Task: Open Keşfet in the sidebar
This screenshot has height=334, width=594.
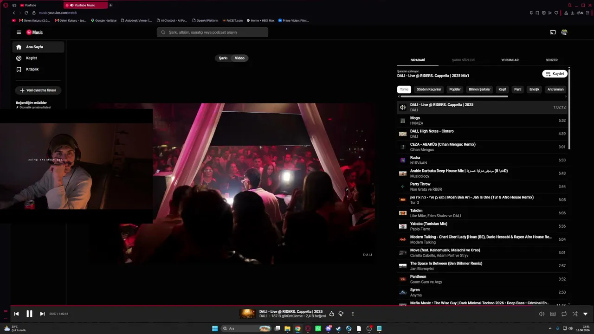Action: [x=38, y=58]
